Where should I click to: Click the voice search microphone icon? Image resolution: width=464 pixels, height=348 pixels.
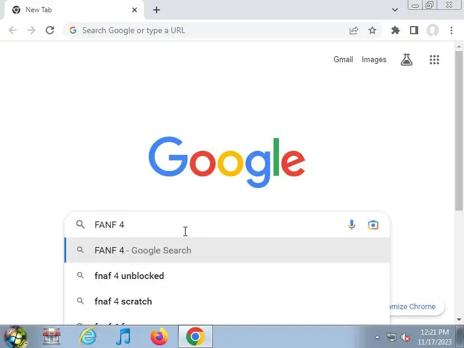(351, 225)
